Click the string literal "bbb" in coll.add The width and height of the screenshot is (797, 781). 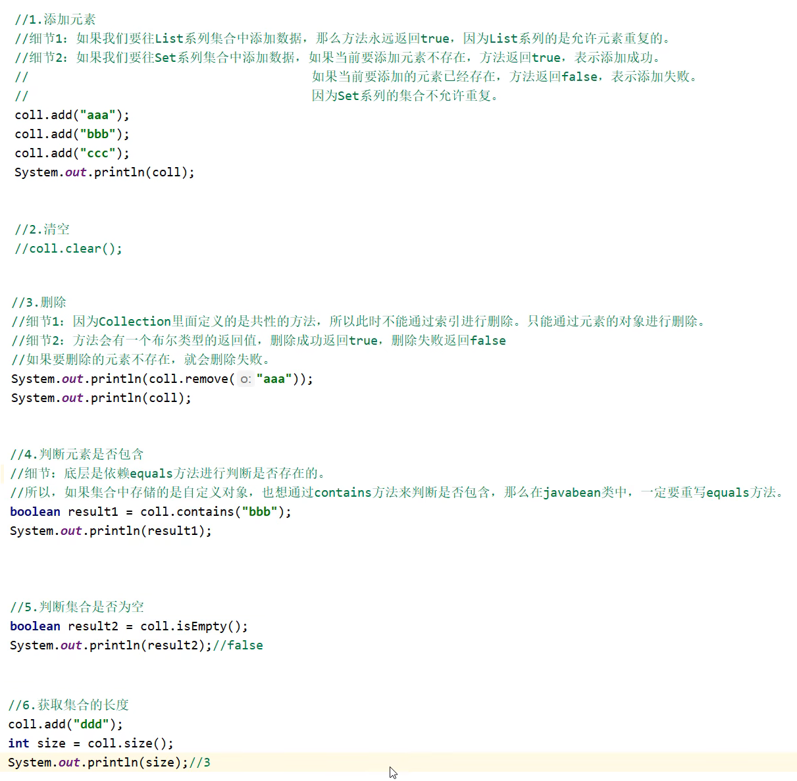(96, 134)
